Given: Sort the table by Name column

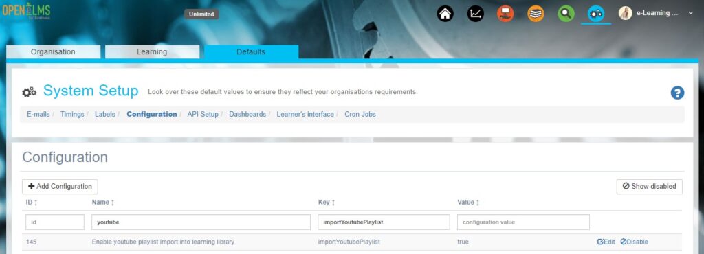Looking at the screenshot, I should click(x=103, y=203).
